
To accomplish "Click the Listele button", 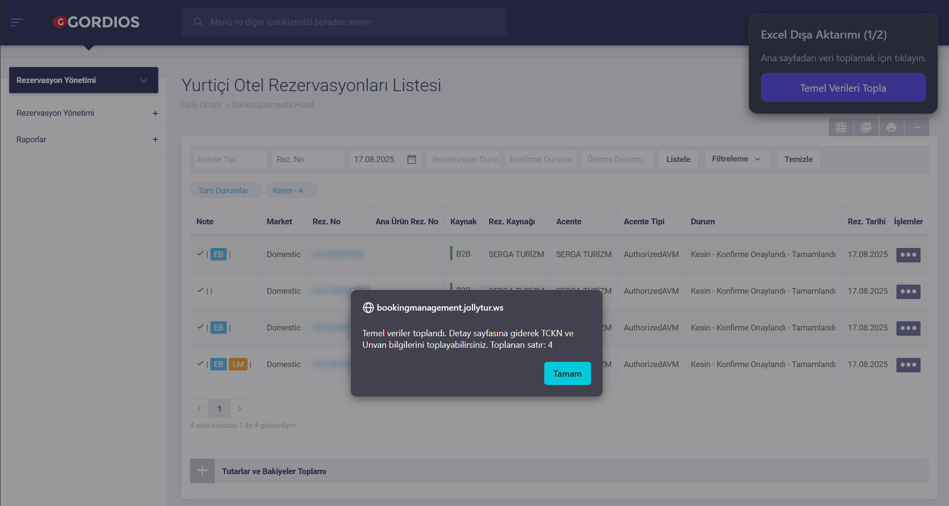I will click(678, 159).
